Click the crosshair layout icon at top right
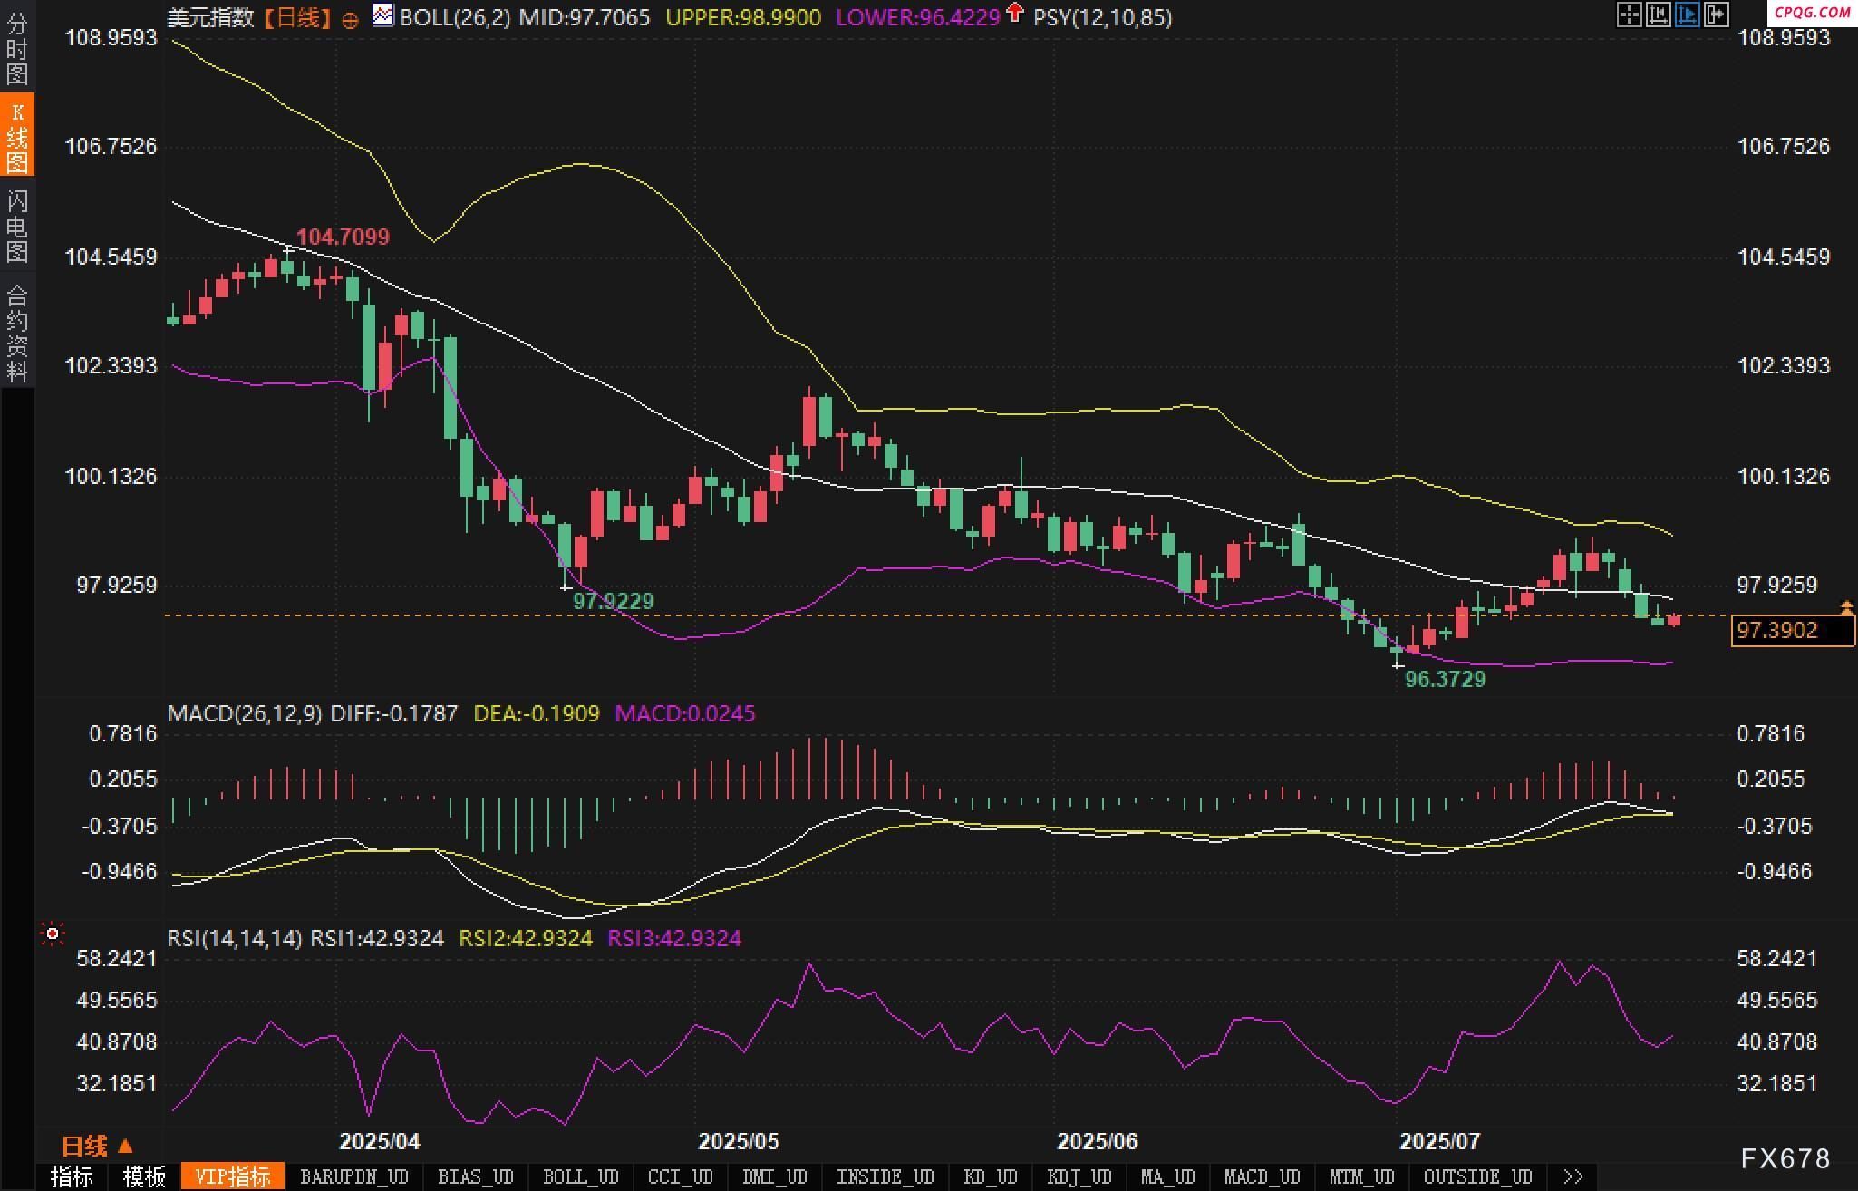 (x=1629, y=15)
